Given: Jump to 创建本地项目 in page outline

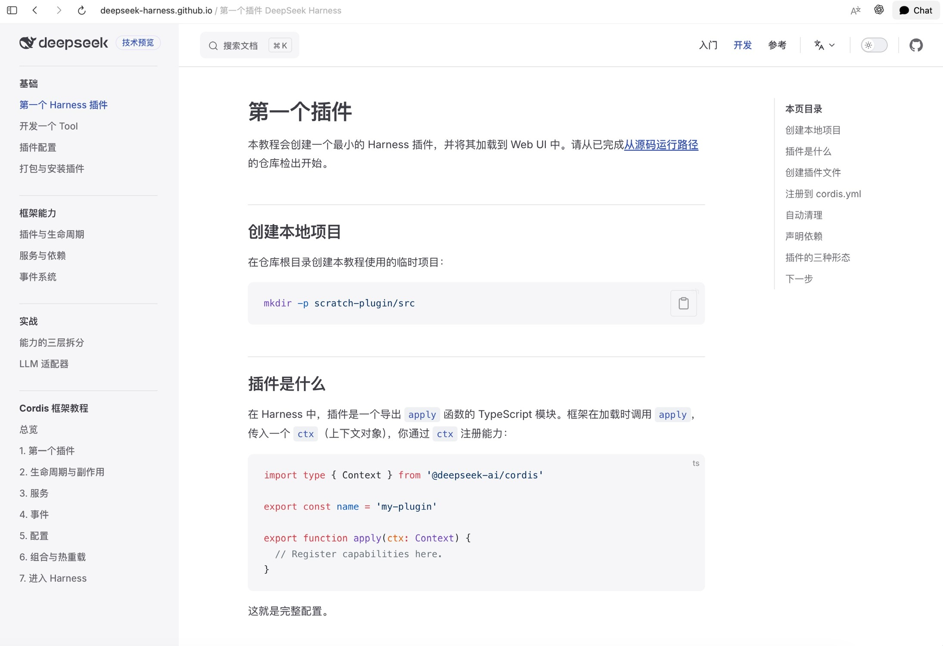Looking at the screenshot, I should [813, 130].
